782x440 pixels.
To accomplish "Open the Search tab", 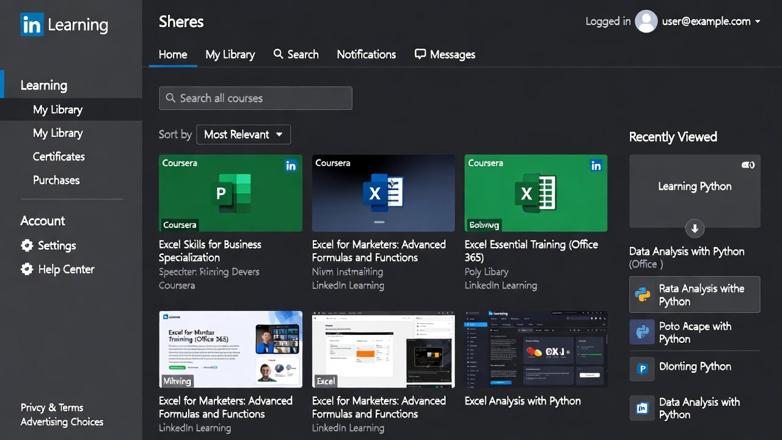I will [x=296, y=54].
